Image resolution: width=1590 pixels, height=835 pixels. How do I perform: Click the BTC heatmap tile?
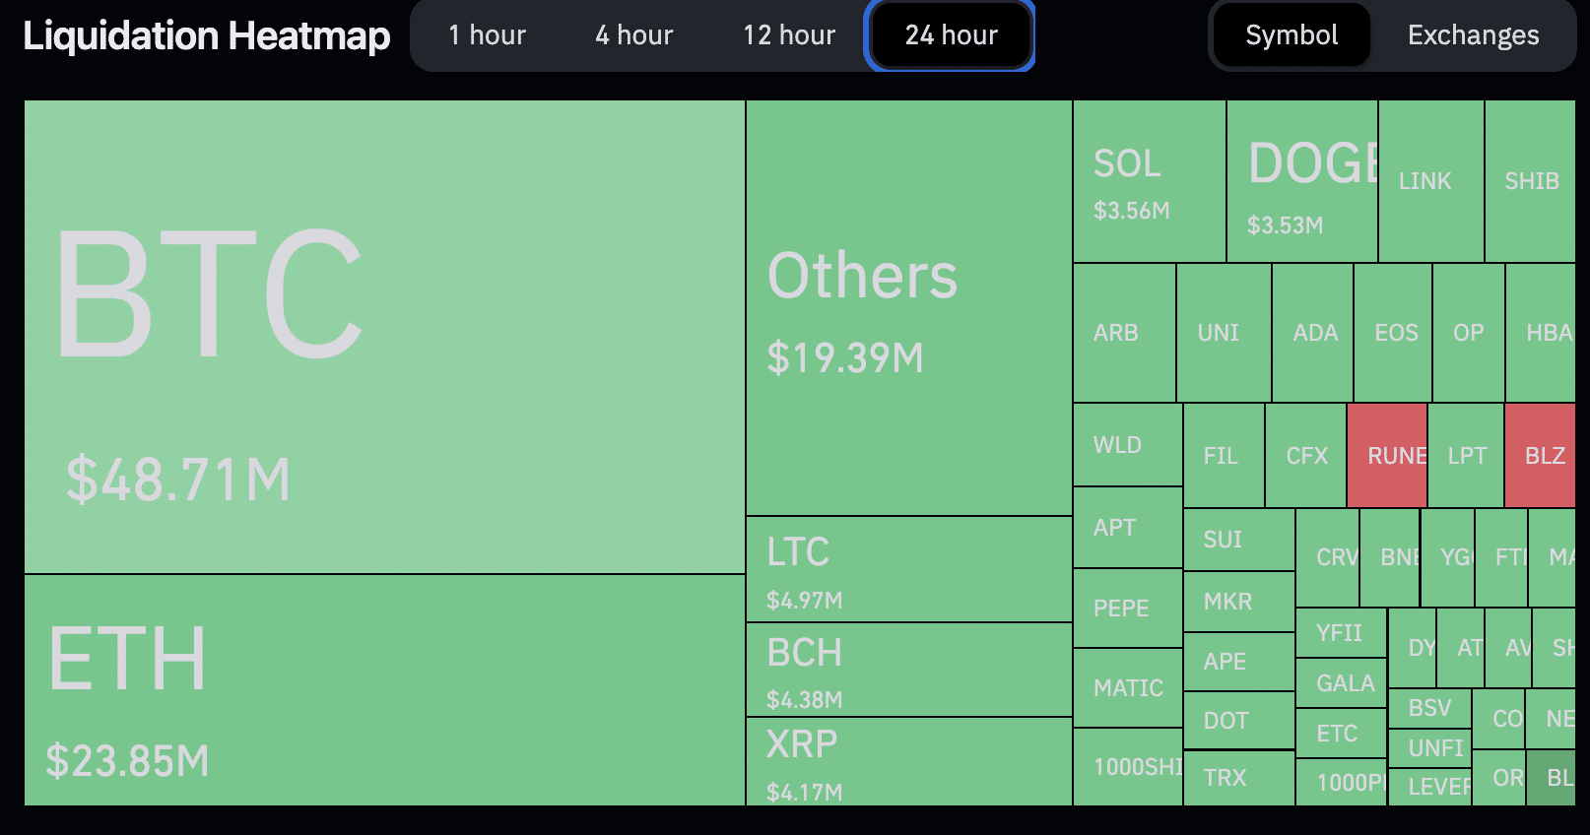(384, 335)
